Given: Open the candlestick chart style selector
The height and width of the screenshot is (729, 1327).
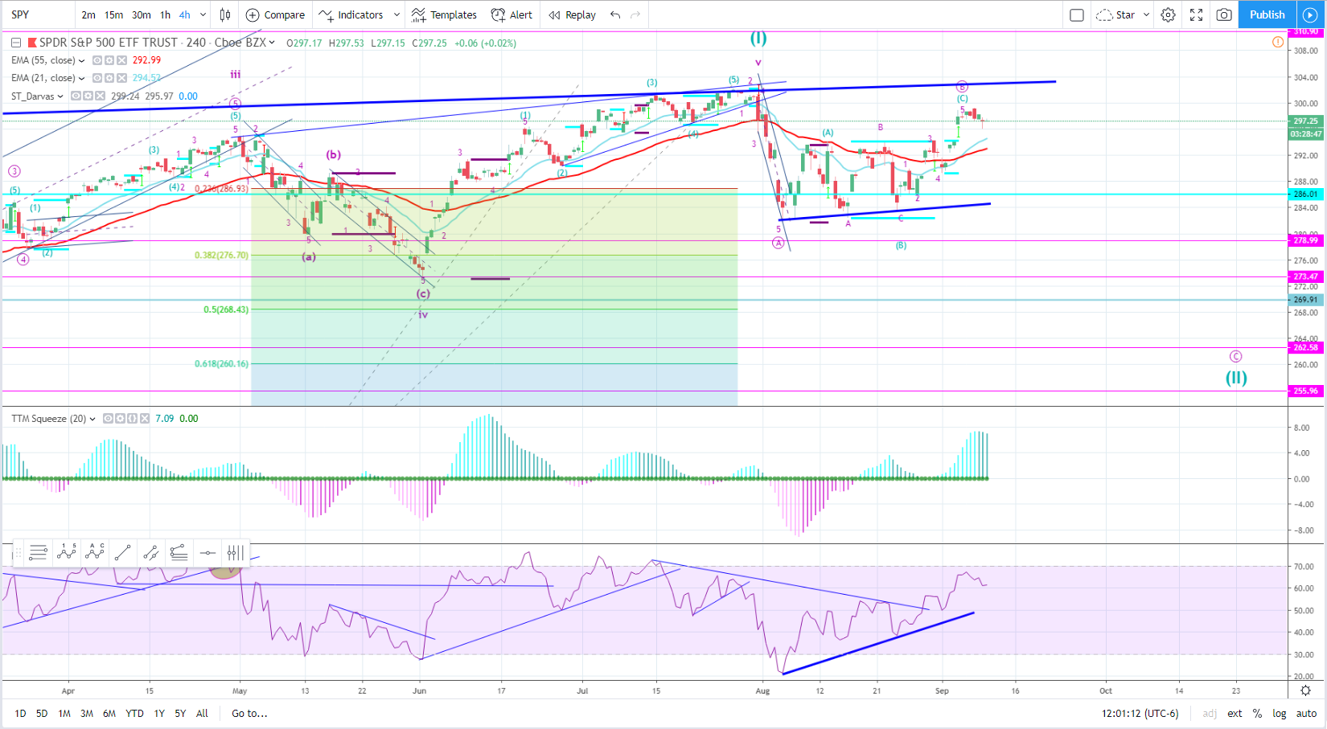Looking at the screenshot, I should (225, 14).
